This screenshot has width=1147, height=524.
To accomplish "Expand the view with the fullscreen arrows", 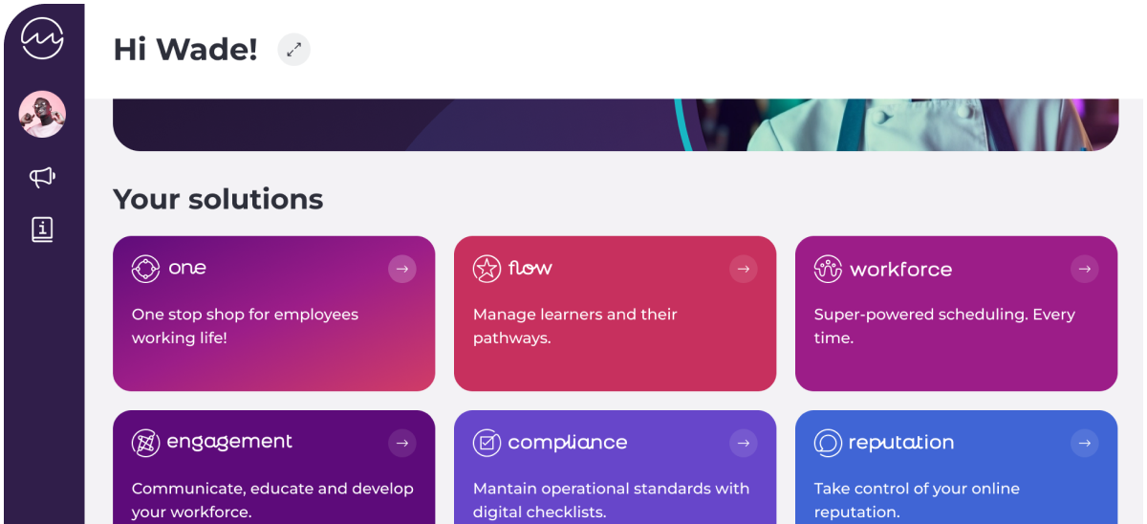I will coord(294,50).
